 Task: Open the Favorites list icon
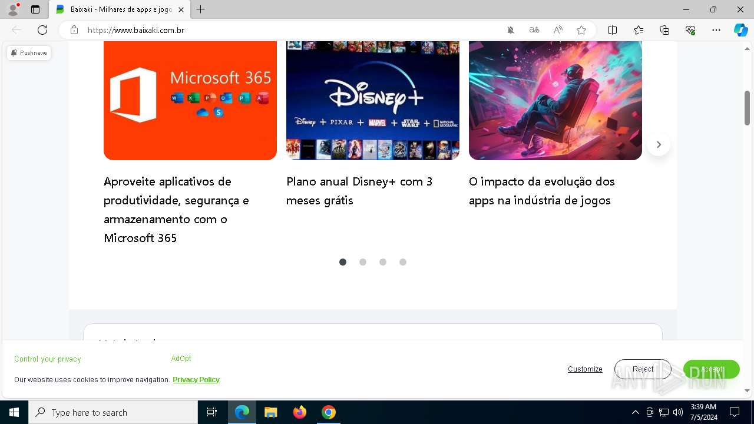[x=639, y=30]
